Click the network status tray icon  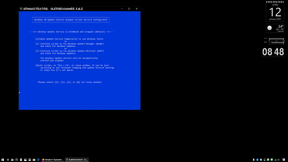(275, 160)
